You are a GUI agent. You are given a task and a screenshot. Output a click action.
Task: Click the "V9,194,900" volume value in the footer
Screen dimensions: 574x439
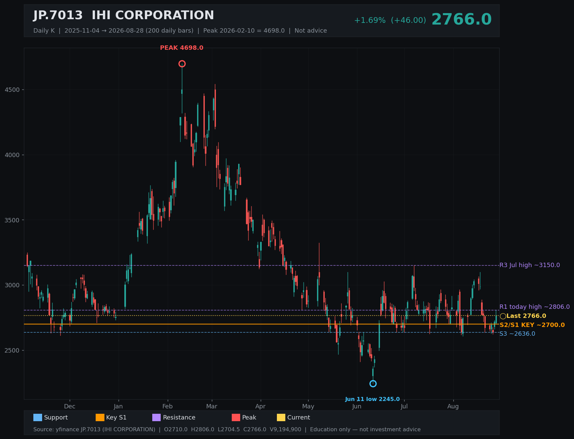[x=286, y=430]
